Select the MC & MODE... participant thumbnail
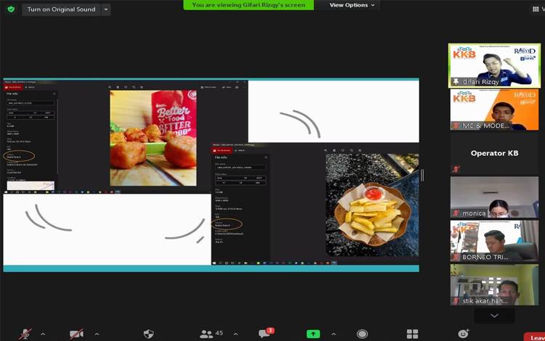The width and height of the screenshot is (545, 341). [494, 110]
